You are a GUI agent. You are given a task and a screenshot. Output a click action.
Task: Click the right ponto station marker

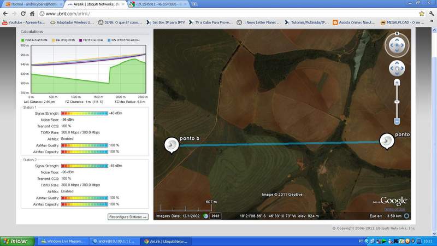(x=387, y=141)
